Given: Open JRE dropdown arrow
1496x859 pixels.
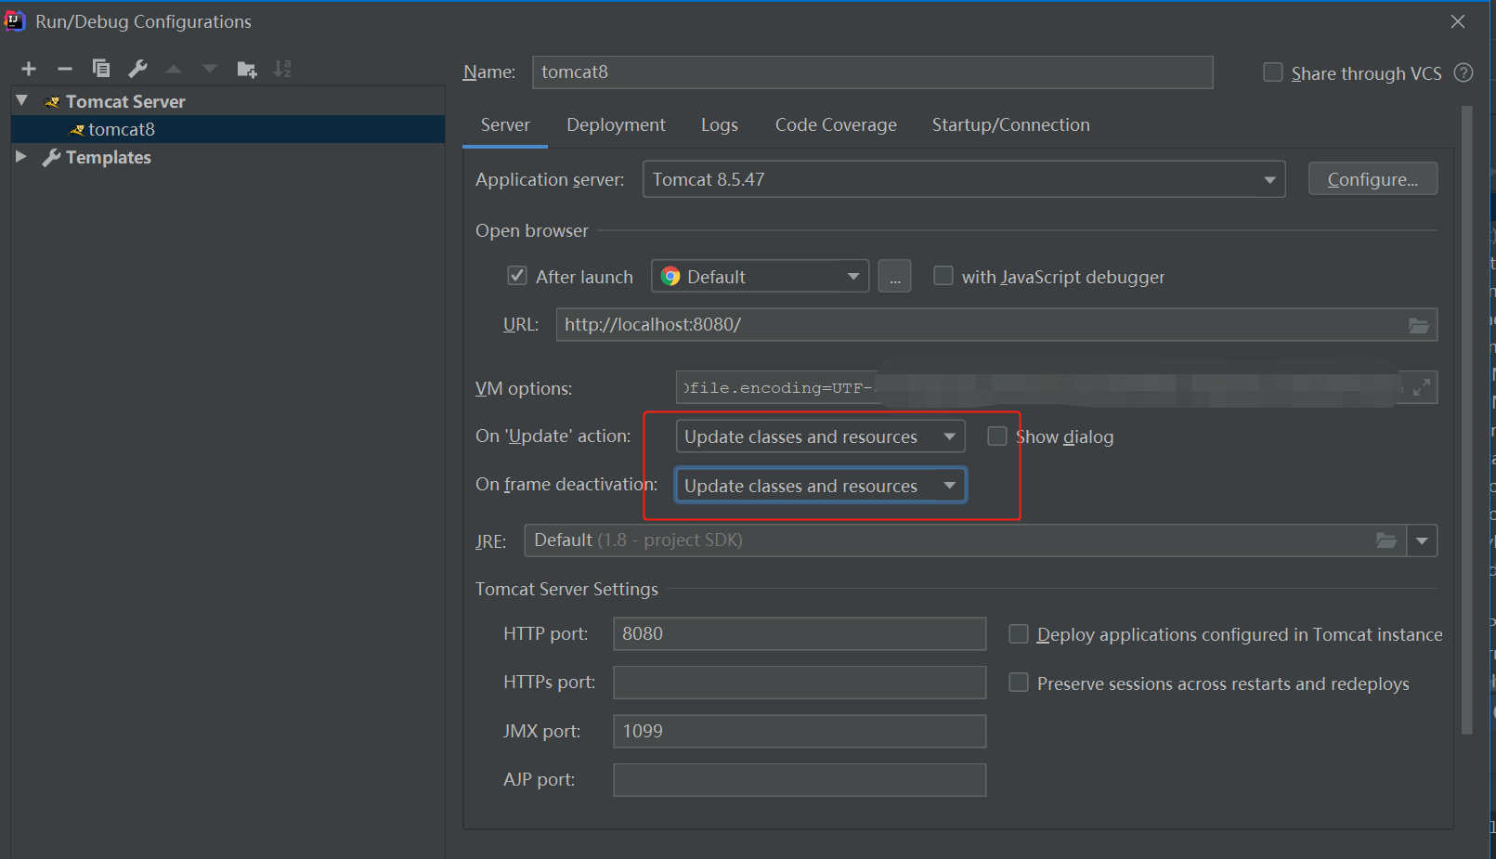Looking at the screenshot, I should tap(1422, 540).
